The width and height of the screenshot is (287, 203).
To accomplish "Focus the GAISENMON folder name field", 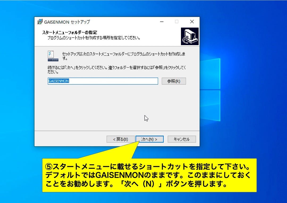I will [103, 81].
